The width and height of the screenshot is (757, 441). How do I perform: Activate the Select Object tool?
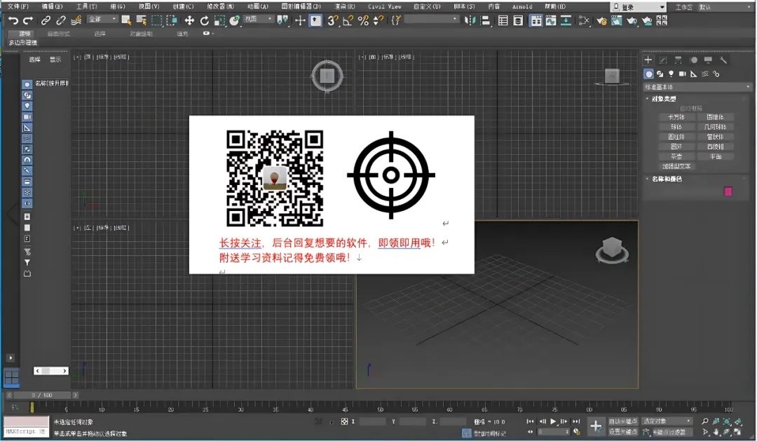(126, 20)
